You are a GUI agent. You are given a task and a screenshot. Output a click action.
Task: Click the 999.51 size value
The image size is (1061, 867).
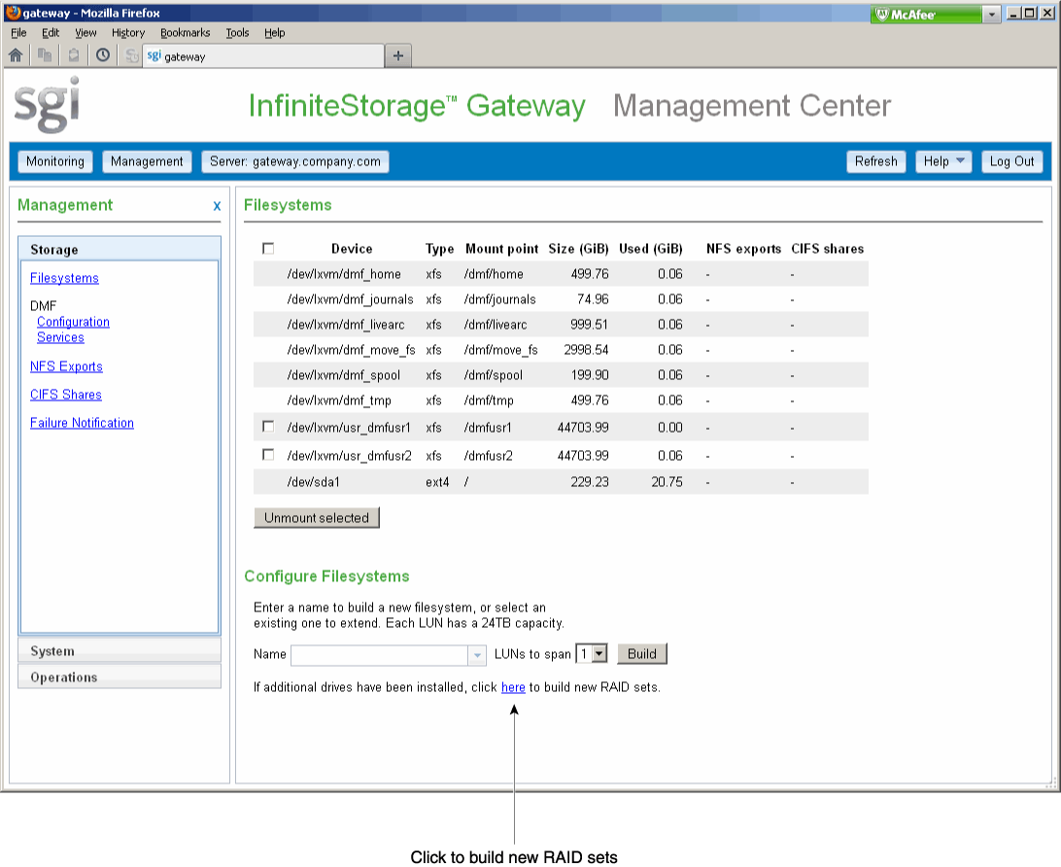coord(589,325)
